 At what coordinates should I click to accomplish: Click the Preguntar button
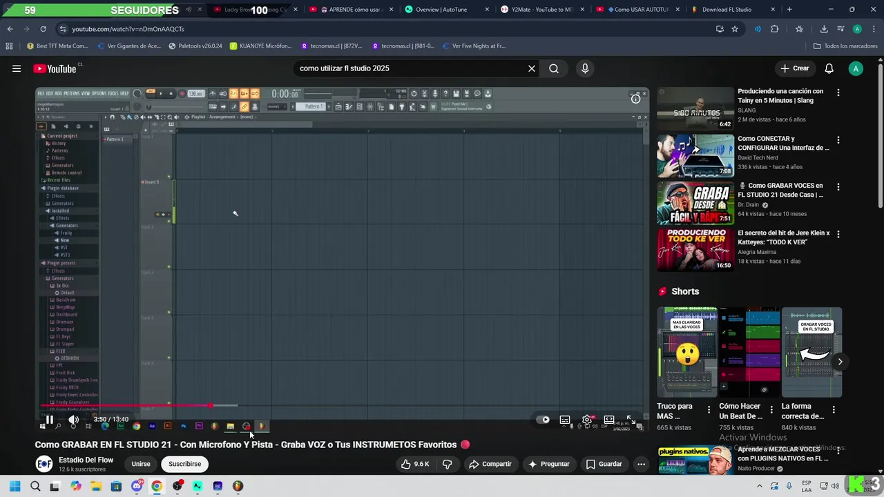pyautogui.click(x=549, y=464)
